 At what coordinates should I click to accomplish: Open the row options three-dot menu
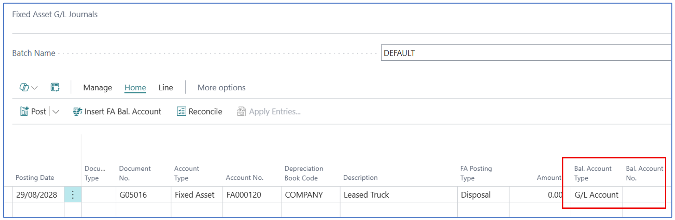pos(72,195)
